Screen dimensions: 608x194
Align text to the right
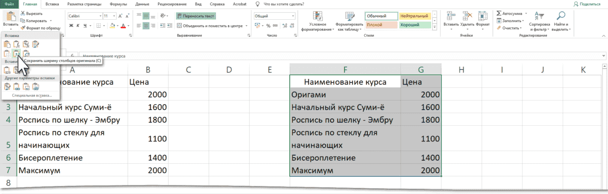153,26
